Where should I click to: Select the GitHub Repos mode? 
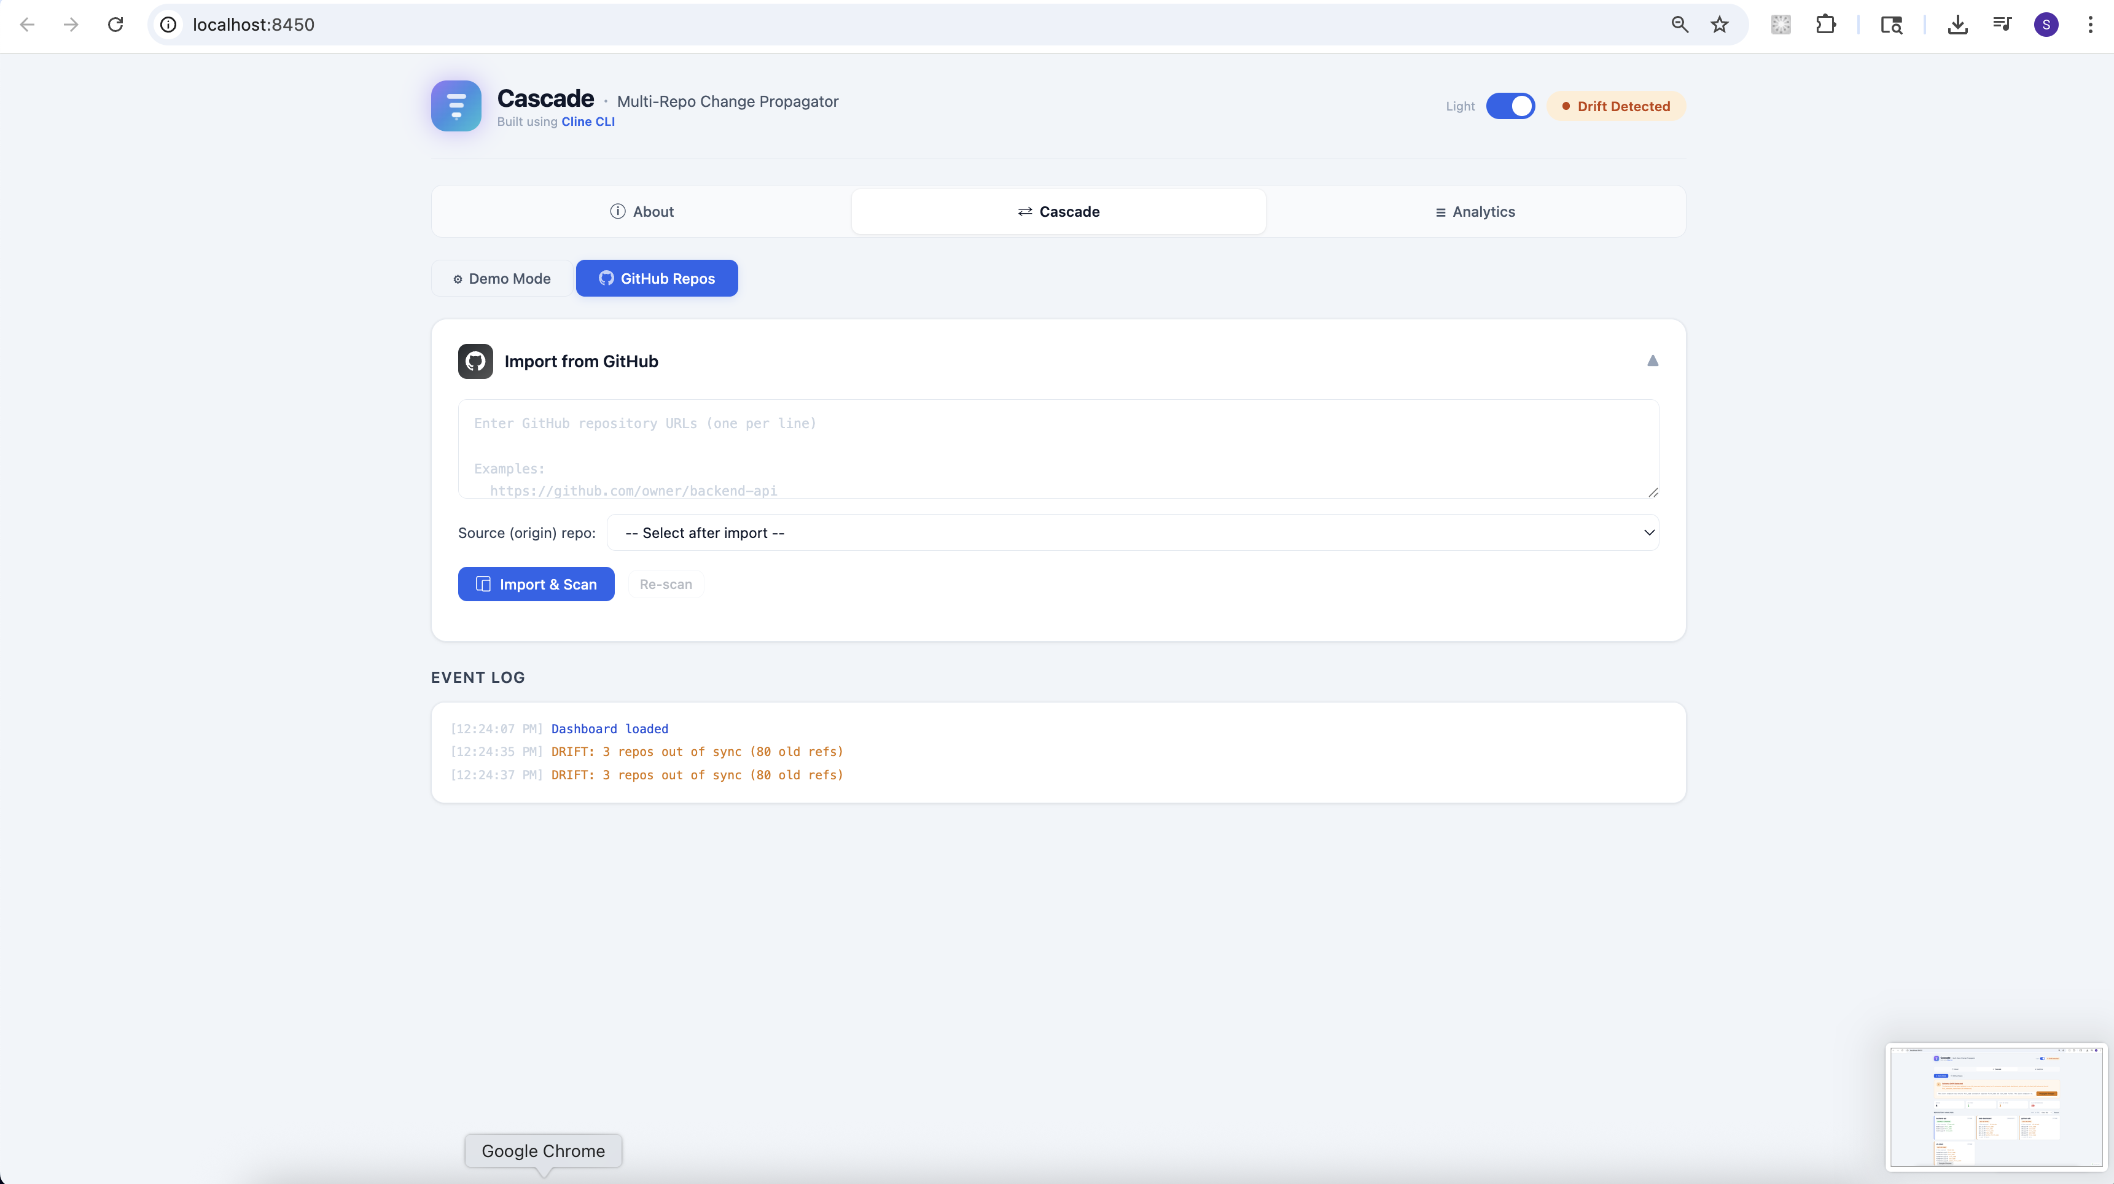(657, 278)
